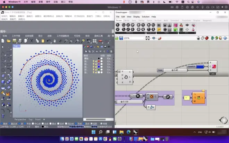Enable the 停用 osnap checkbox
The height and width of the screenshot is (143, 229).
(101, 124)
